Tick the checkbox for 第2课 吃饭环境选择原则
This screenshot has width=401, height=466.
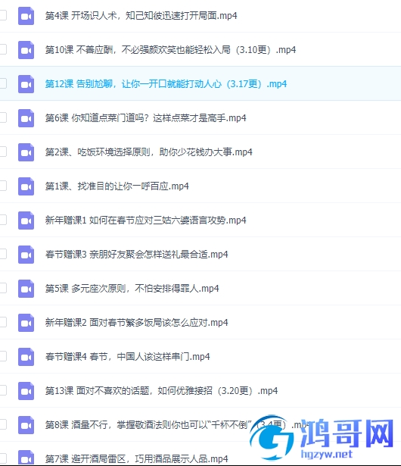[x=2, y=152]
